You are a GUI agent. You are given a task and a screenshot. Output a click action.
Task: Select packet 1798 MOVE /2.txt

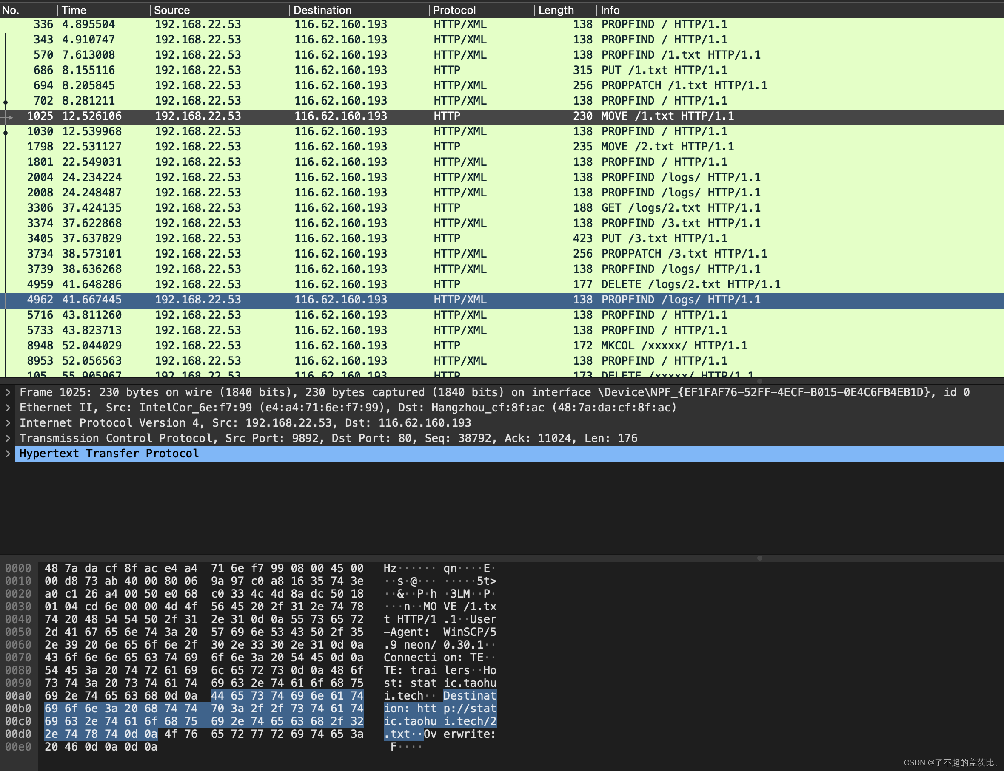tap(502, 147)
